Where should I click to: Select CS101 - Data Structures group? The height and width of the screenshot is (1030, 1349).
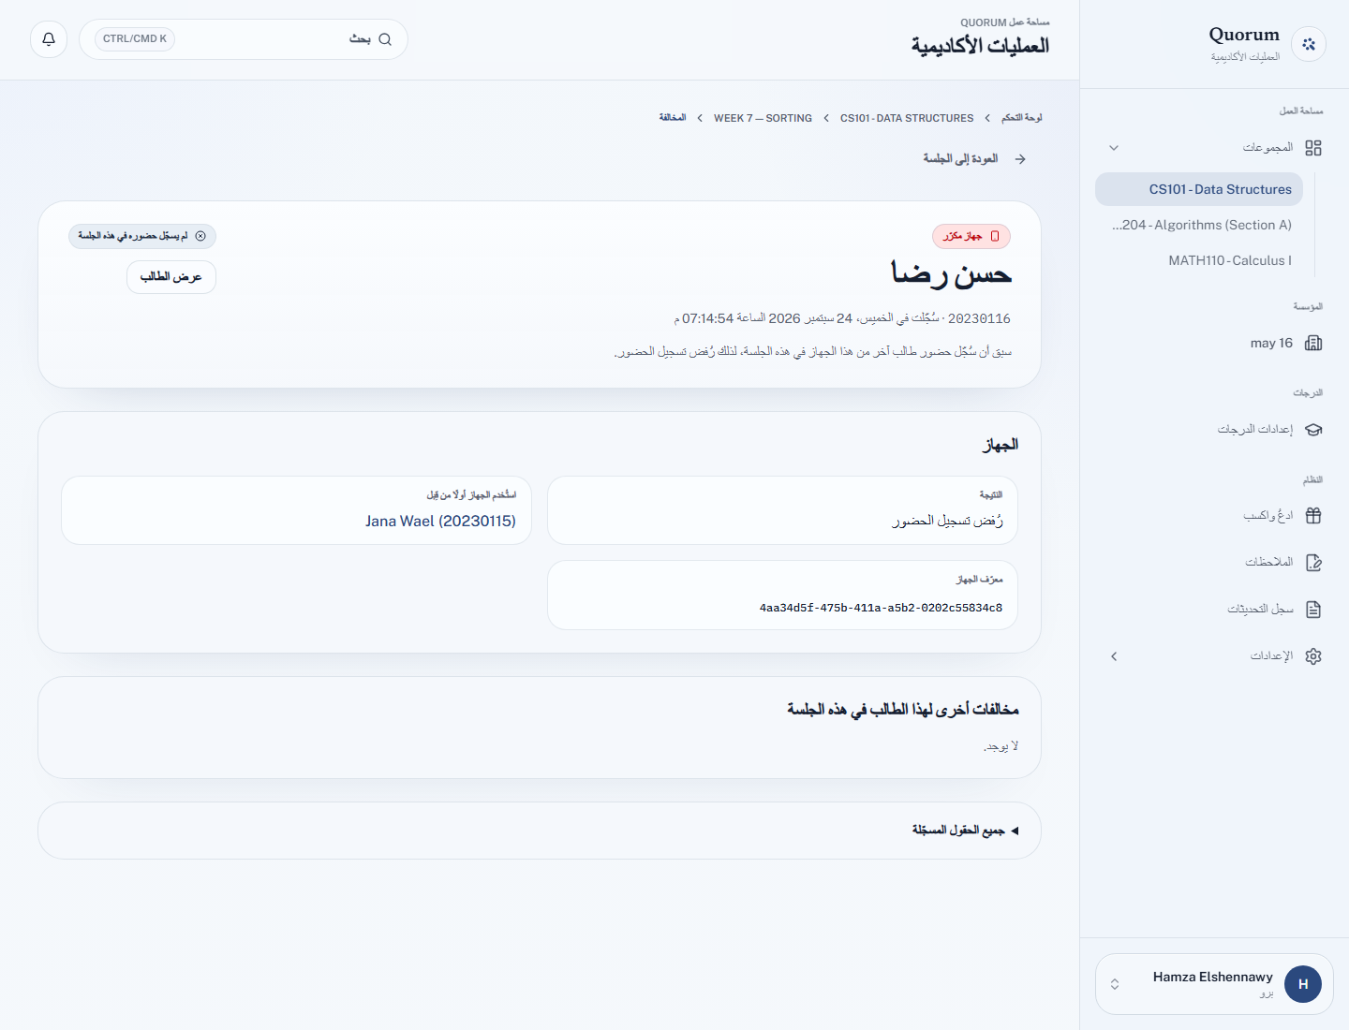1199,189
